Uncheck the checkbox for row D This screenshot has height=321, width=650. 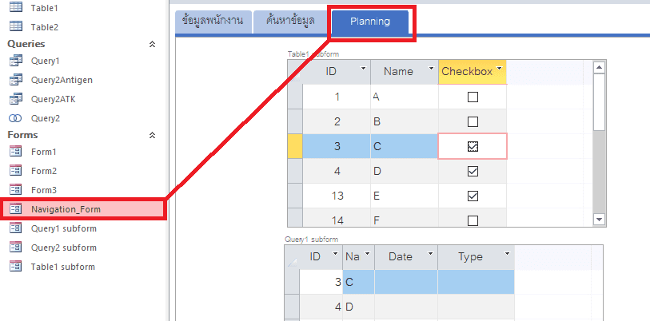pos(473,171)
